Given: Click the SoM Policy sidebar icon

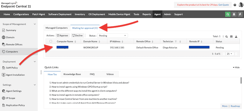Looking at the screenshot, I should [4, 68].
